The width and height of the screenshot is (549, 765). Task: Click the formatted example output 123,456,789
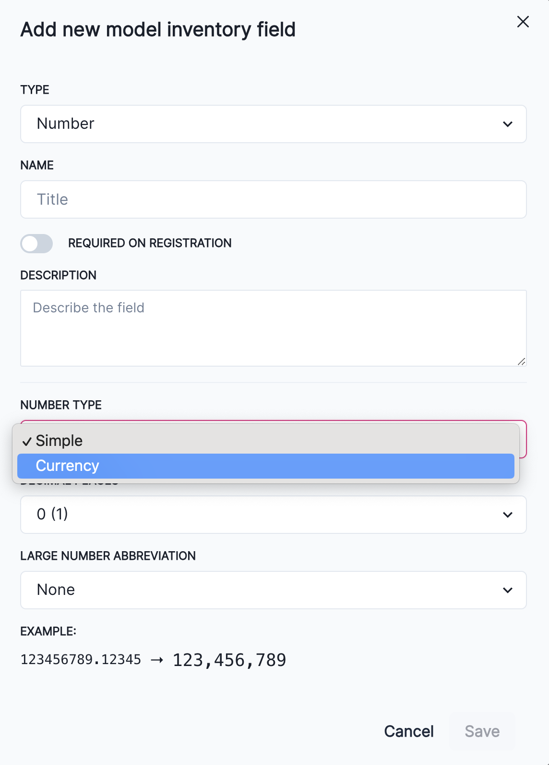229,660
